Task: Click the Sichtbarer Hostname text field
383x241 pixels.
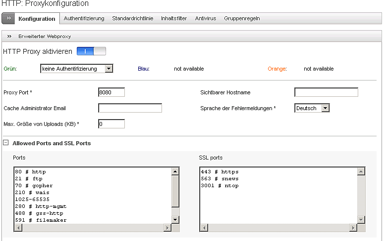Action: (326, 92)
